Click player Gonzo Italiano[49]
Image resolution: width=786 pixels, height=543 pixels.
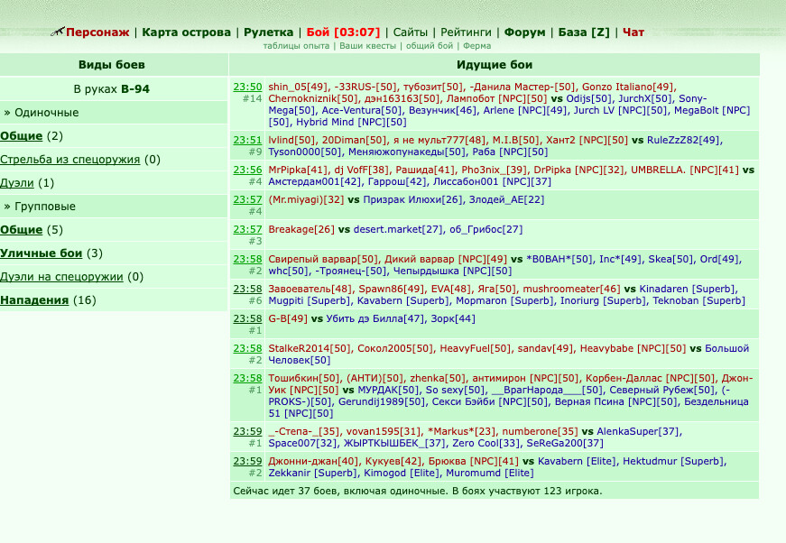tap(629, 87)
